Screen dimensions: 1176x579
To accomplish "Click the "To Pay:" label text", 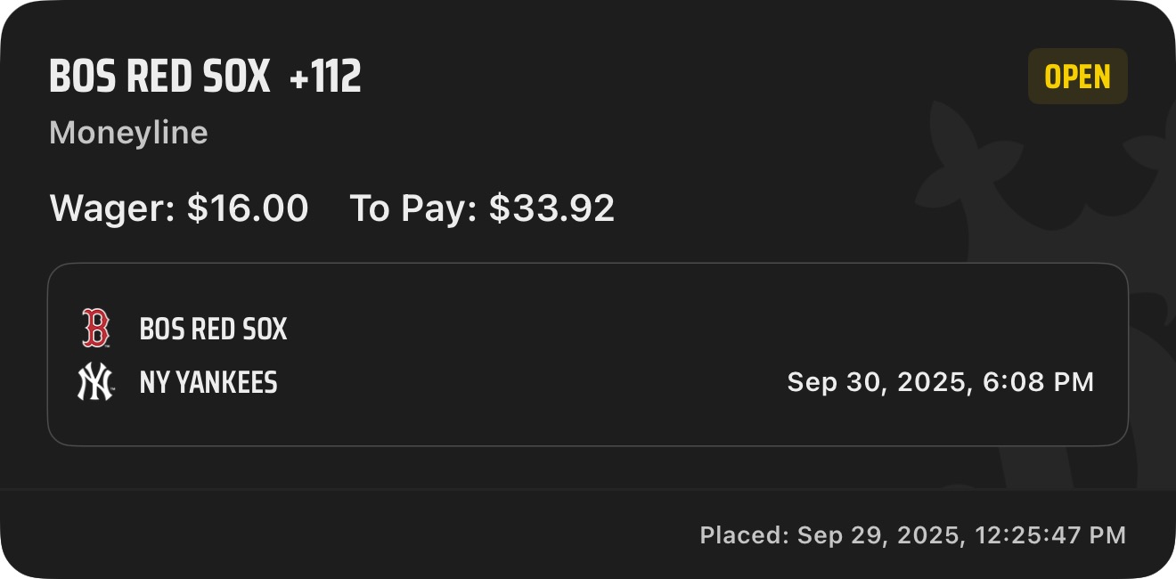I will pos(415,208).
